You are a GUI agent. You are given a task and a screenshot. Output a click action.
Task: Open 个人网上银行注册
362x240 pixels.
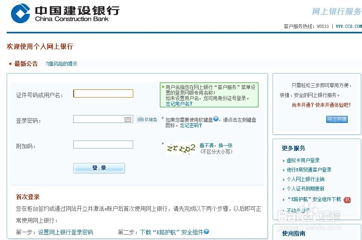pyautogui.click(x=305, y=179)
